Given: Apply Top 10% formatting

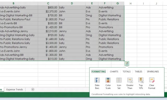Looking at the screenshot, I should click(141, 84).
